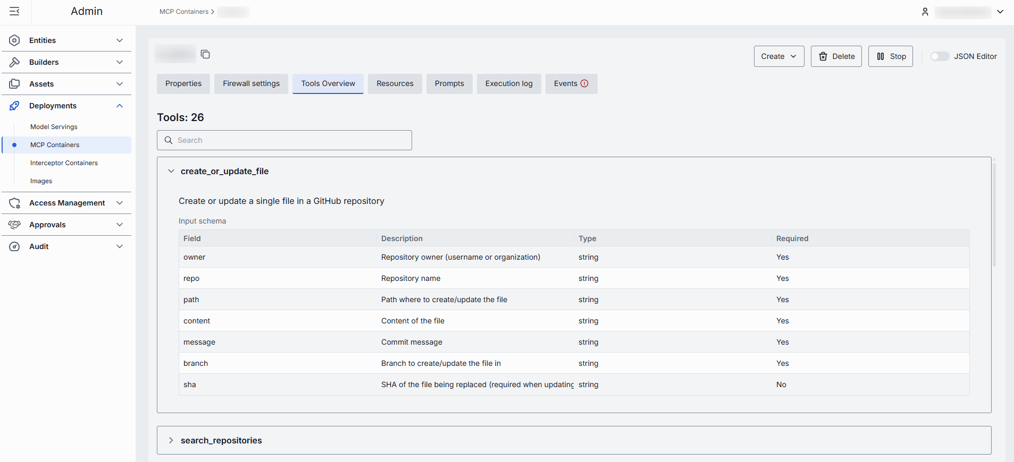Open the Create dropdown button

point(778,56)
